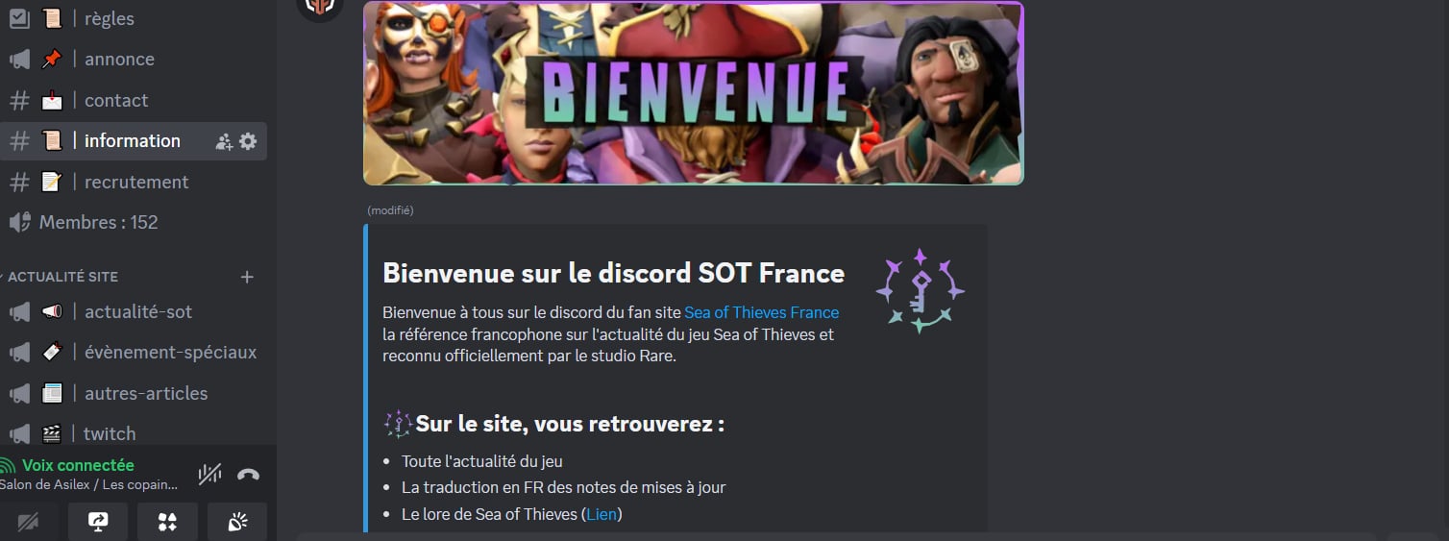Open the règles channel

(x=134, y=18)
